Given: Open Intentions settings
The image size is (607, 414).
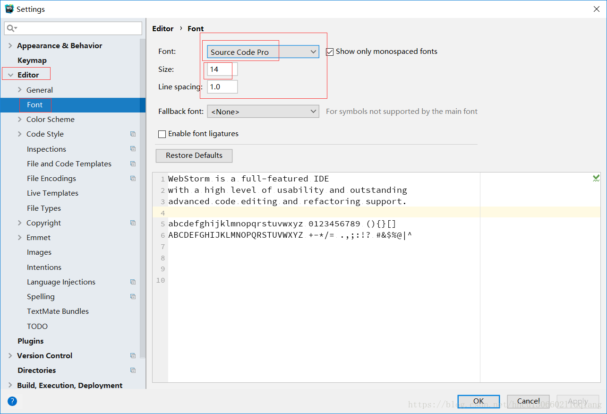Looking at the screenshot, I should pyautogui.click(x=44, y=267).
